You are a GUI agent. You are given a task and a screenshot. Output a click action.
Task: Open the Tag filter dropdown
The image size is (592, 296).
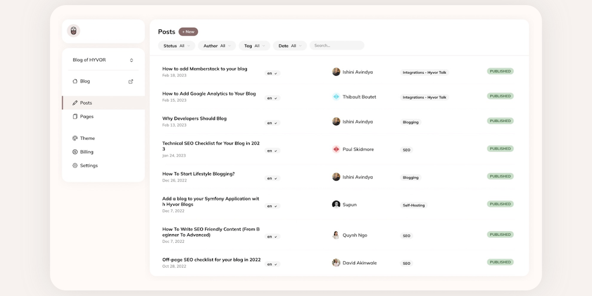(254, 46)
